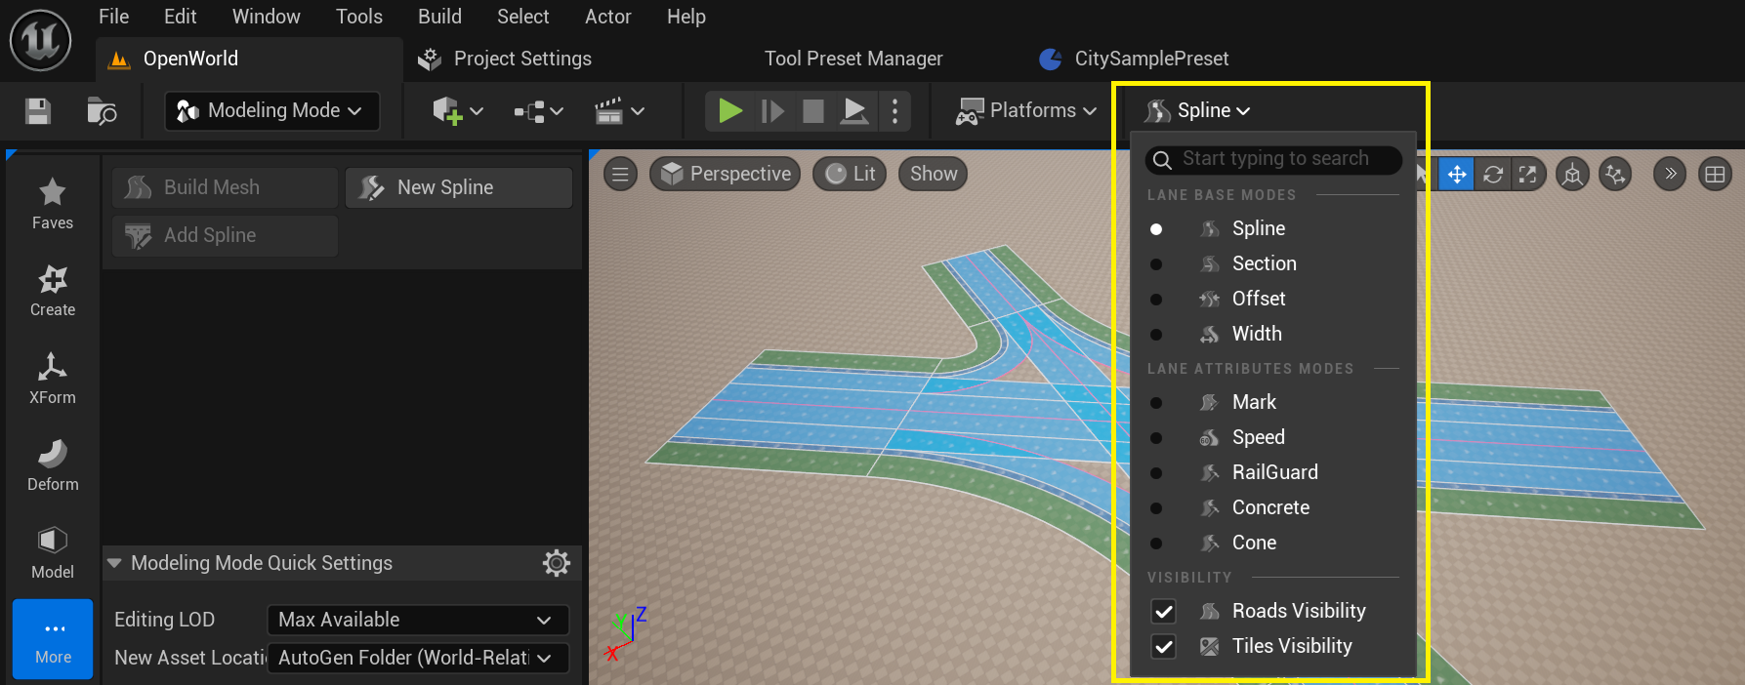Expand the viewport toolbar double-chevron

[x=1670, y=175]
